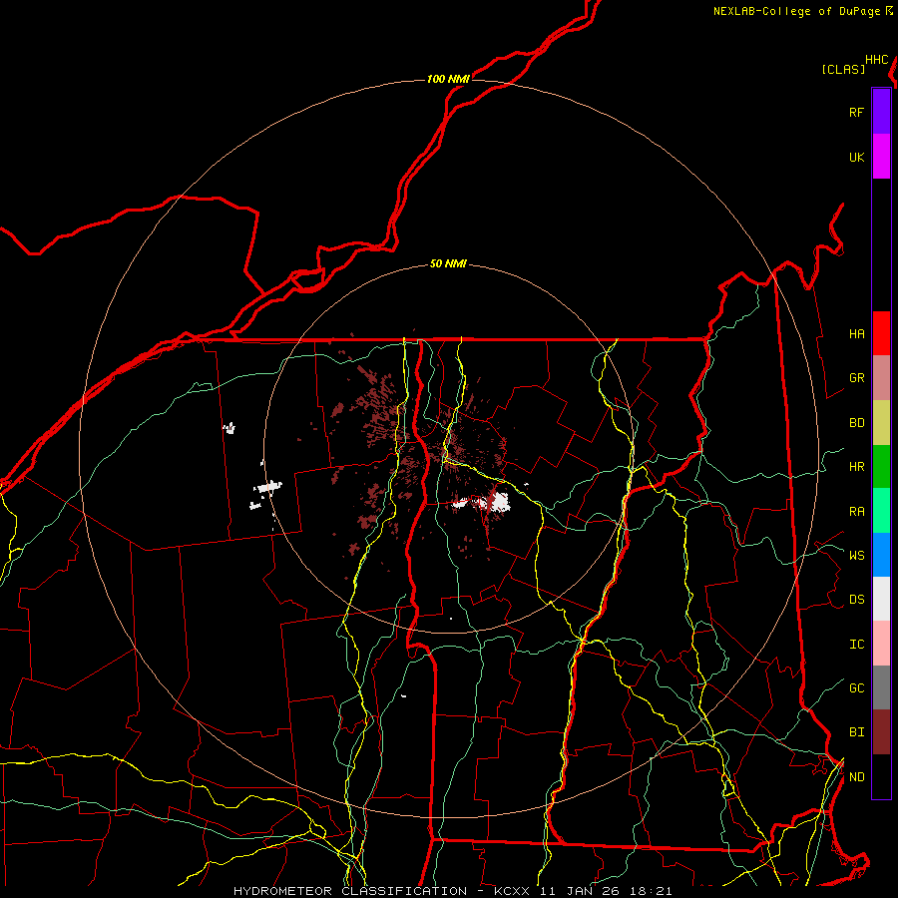The height and width of the screenshot is (898, 898).
Task: Click the RF purple legend swatch
Action: click(881, 112)
